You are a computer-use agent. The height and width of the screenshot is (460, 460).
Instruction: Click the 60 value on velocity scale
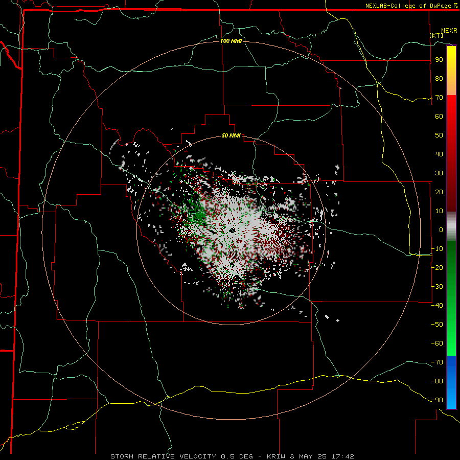(439, 117)
